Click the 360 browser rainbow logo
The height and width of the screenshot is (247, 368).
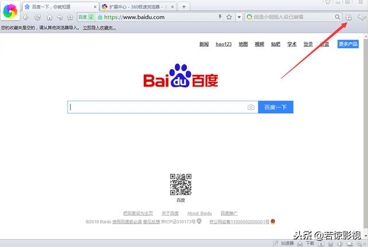pyautogui.click(x=10, y=11)
